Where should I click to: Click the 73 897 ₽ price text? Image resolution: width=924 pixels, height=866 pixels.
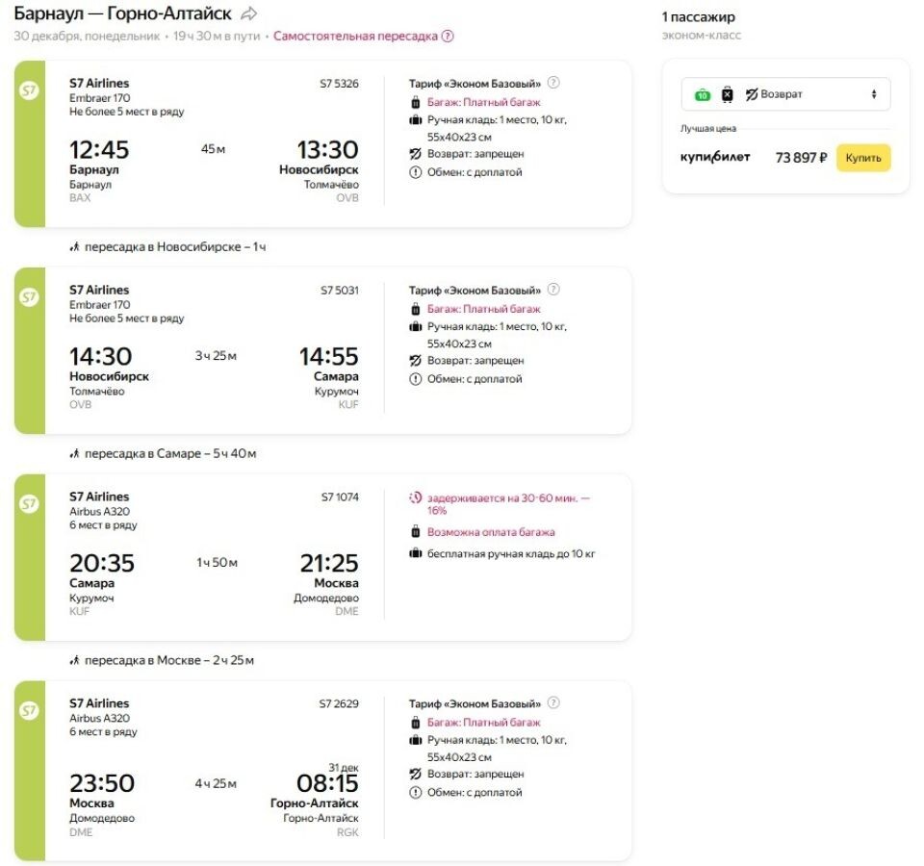pos(802,158)
